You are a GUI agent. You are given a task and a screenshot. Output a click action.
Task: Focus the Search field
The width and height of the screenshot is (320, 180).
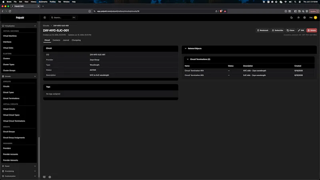tap(63, 18)
